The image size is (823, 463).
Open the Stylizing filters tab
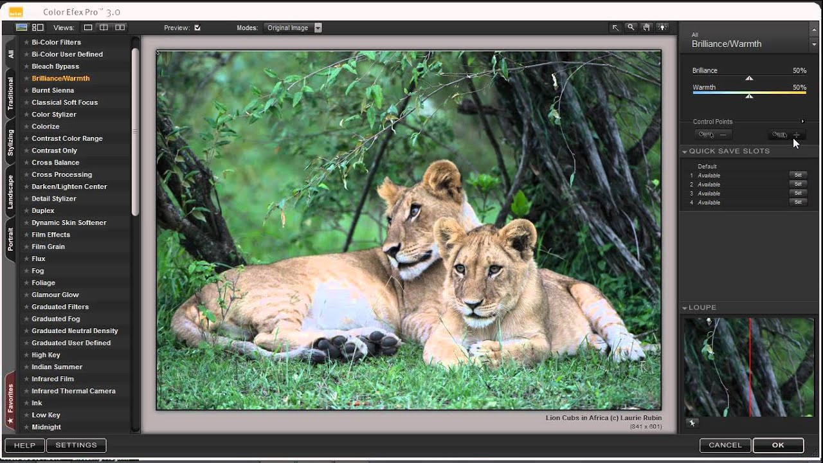(x=10, y=143)
